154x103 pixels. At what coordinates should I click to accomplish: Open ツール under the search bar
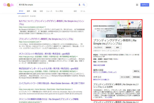tap(83, 11)
